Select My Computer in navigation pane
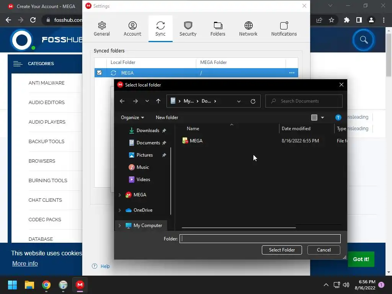 [147, 225]
